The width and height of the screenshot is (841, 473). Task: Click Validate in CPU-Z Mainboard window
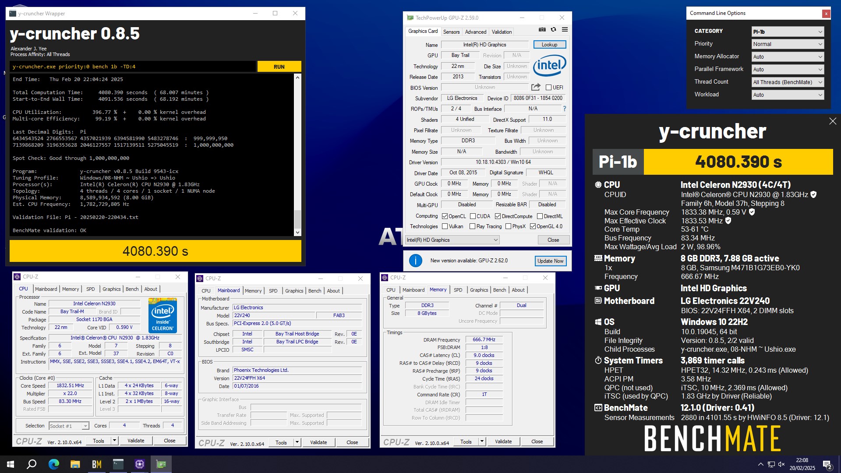click(x=318, y=442)
